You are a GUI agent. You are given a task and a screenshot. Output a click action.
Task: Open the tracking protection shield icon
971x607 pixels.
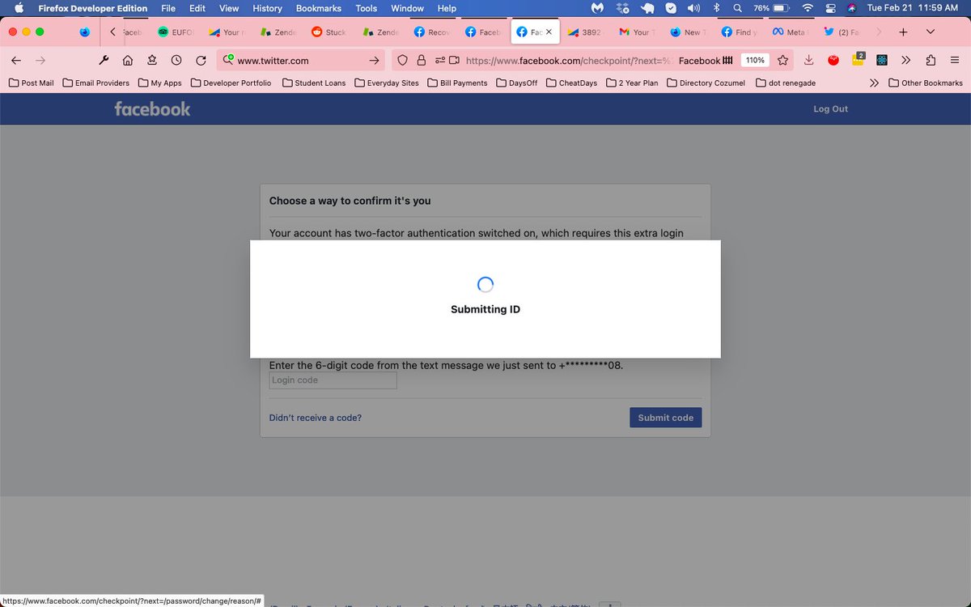(x=403, y=60)
